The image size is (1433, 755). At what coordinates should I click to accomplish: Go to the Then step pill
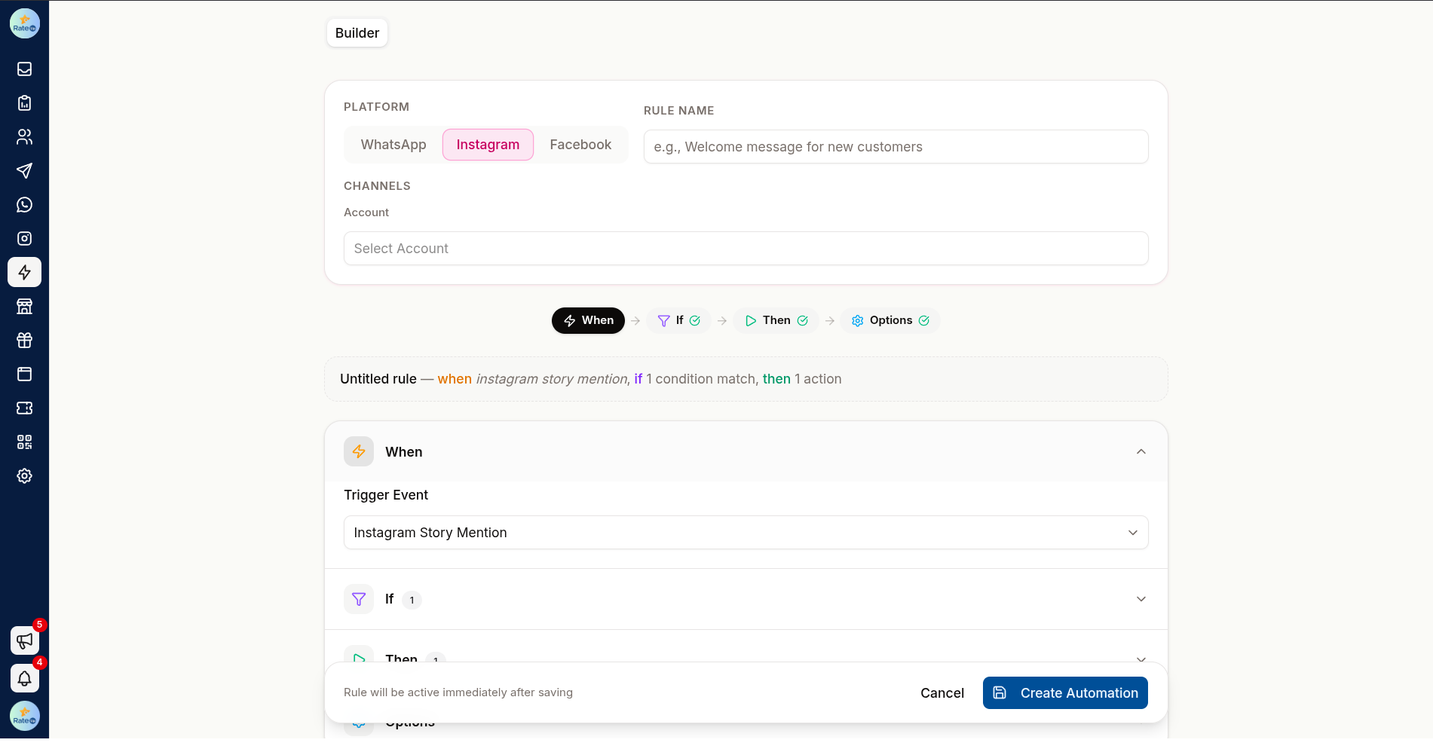(x=776, y=320)
